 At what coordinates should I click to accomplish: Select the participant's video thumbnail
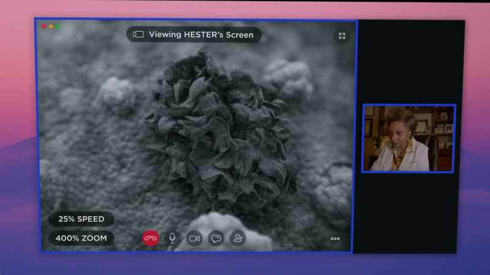409,139
